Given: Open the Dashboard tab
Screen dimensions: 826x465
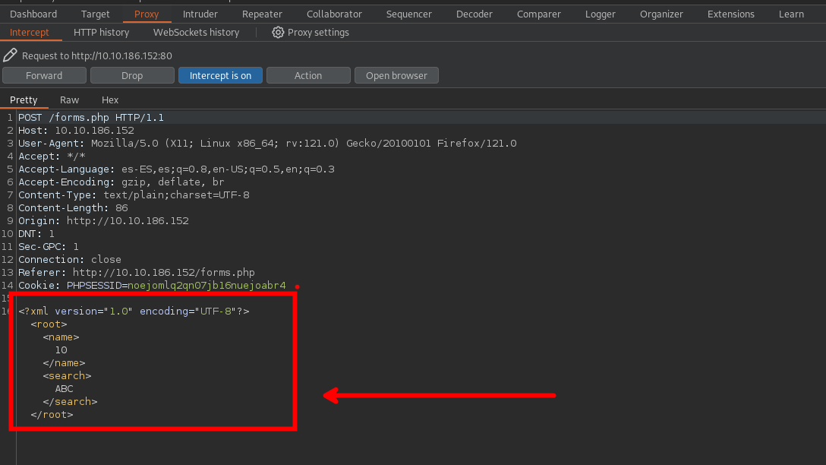Looking at the screenshot, I should tap(33, 14).
